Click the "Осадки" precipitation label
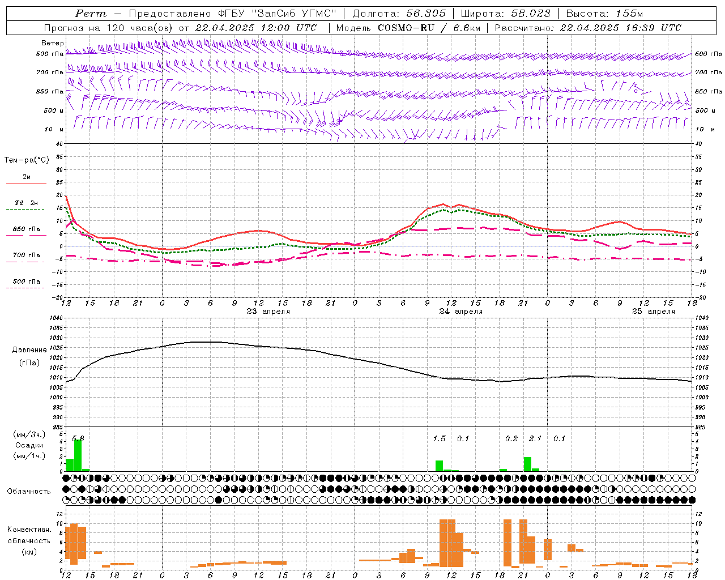 (29, 445)
